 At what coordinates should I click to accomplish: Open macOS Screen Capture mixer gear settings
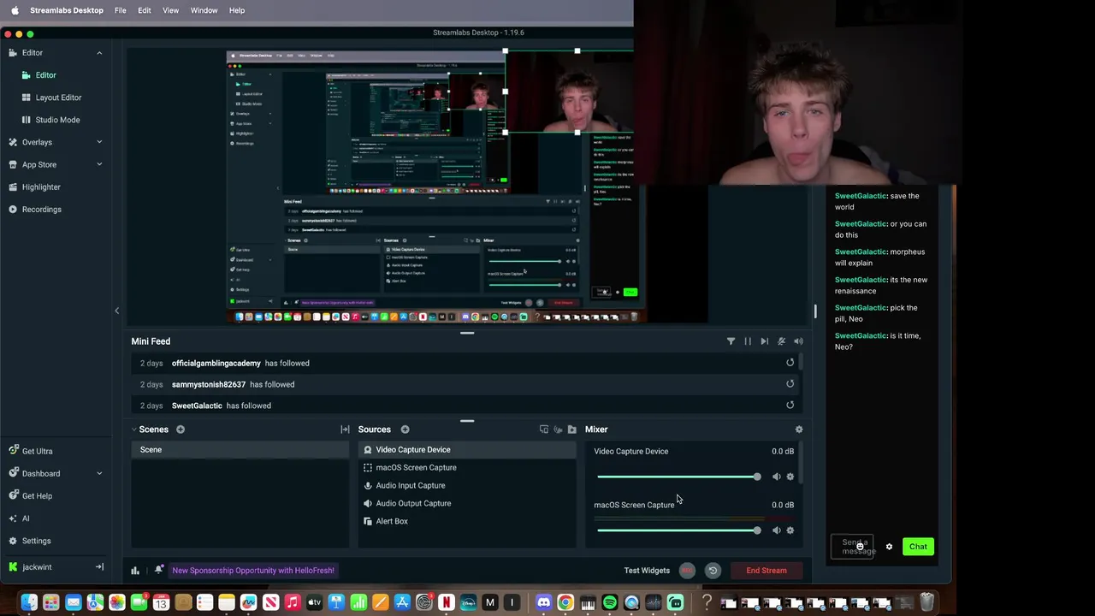[x=790, y=530]
